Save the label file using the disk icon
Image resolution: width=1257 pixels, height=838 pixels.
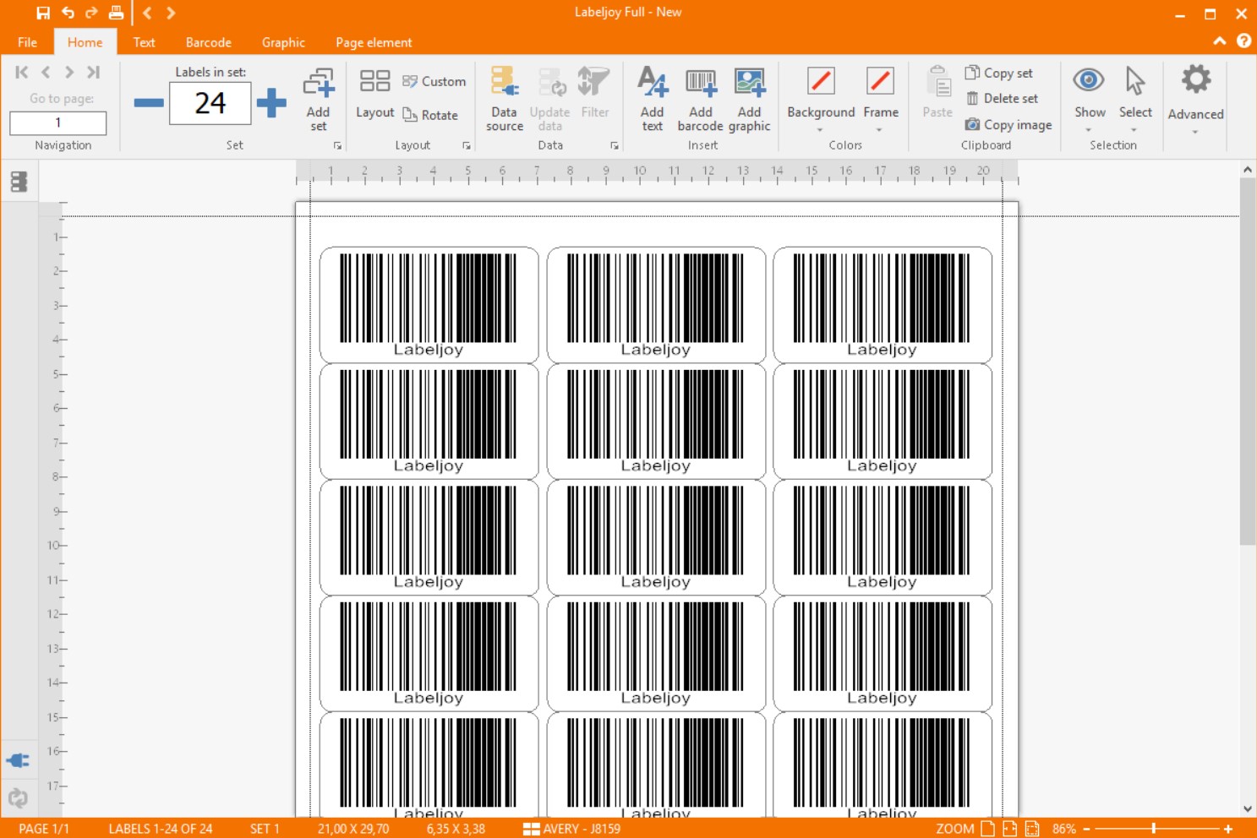(x=43, y=13)
